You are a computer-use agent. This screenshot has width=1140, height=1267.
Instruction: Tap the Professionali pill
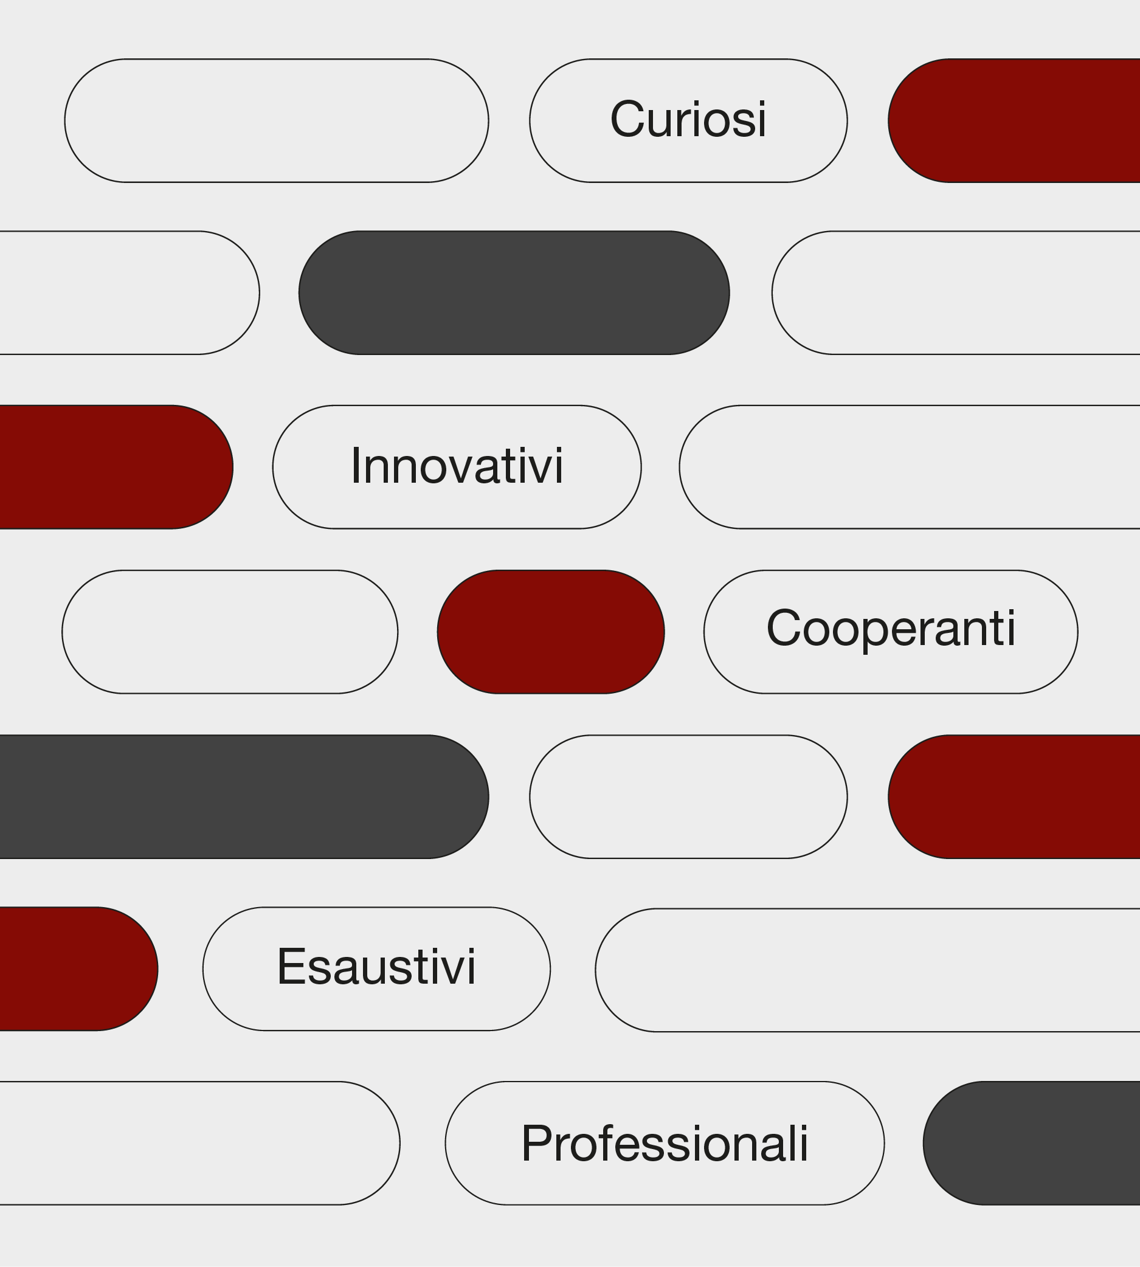(664, 1143)
